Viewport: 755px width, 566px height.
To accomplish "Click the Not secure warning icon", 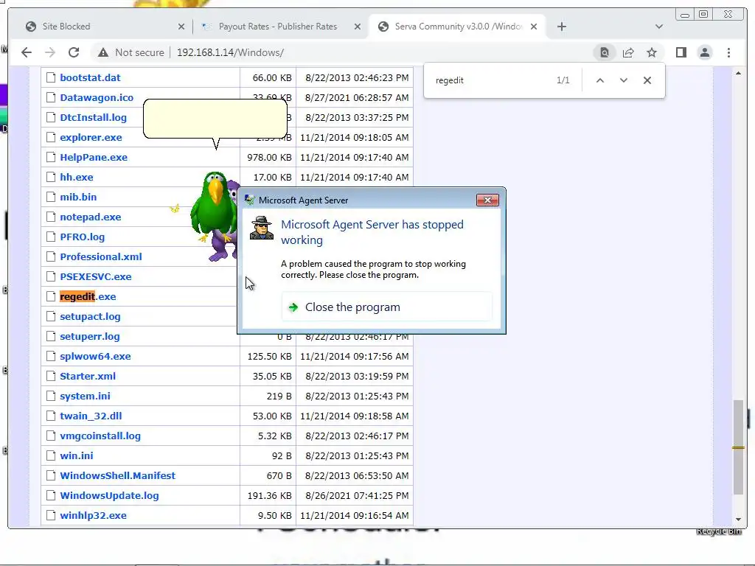I will pyautogui.click(x=103, y=52).
